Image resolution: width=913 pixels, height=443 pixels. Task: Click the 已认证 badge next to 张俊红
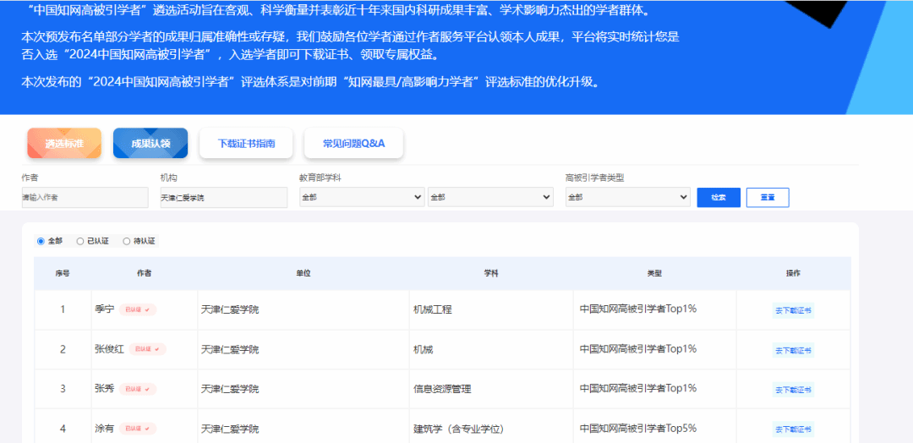[x=148, y=349]
